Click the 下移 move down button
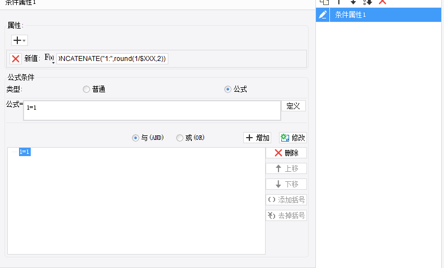 coord(286,184)
